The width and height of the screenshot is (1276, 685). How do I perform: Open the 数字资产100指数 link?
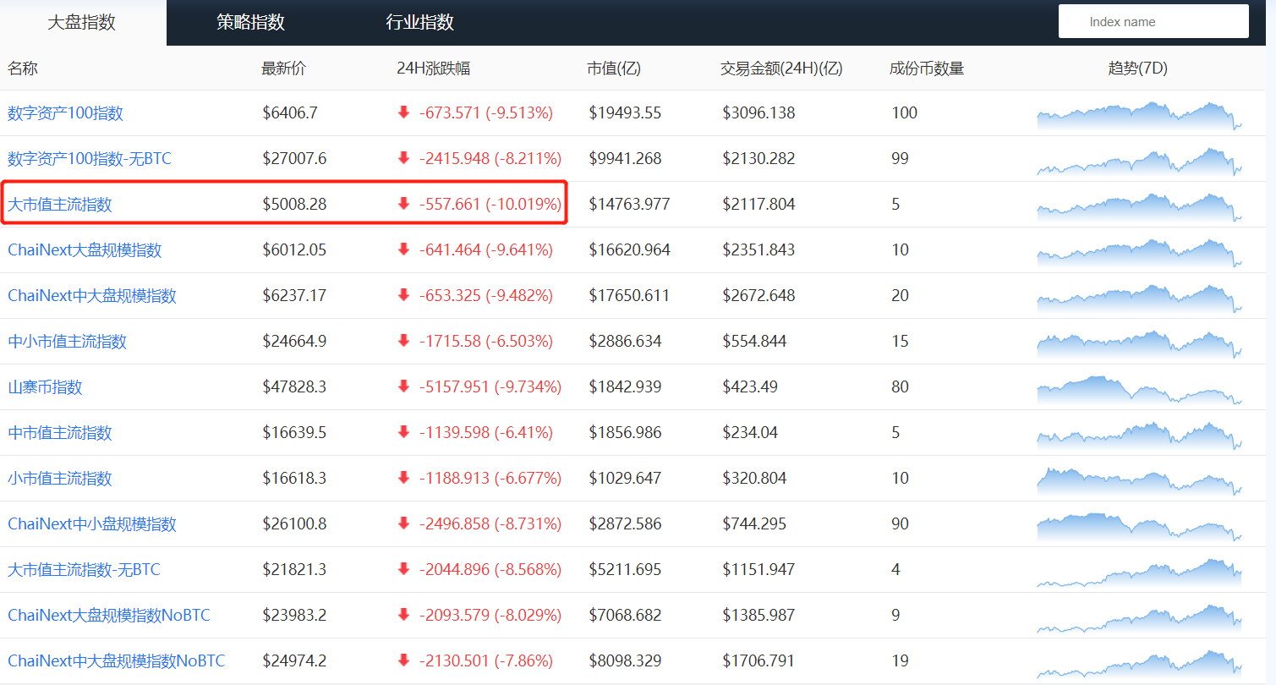tap(65, 113)
